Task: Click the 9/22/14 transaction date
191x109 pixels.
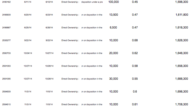Action: pos(28,40)
